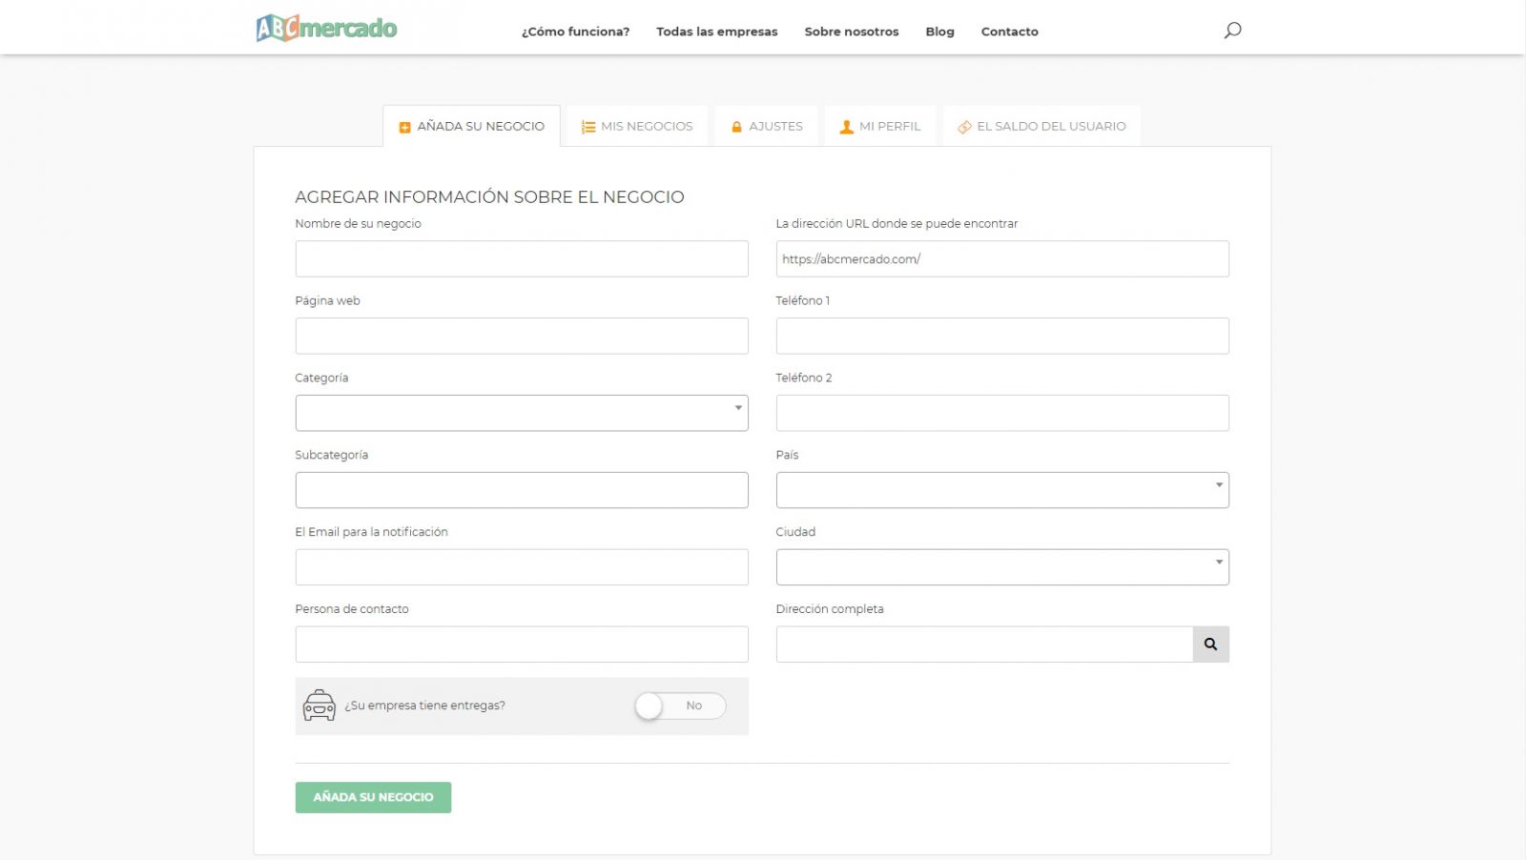Click the delivery car icon
The image size is (1526, 860).
(320, 706)
